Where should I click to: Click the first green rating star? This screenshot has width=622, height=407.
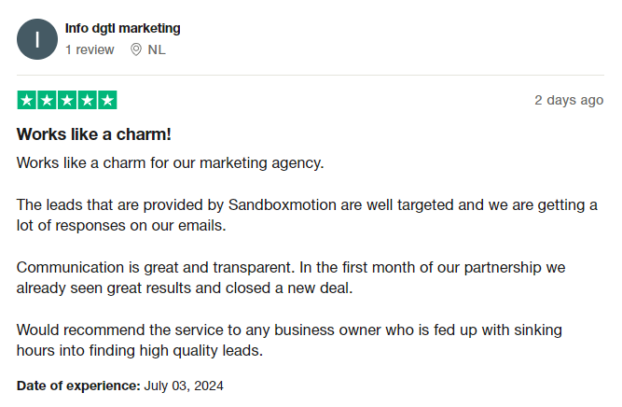coord(26,100)
